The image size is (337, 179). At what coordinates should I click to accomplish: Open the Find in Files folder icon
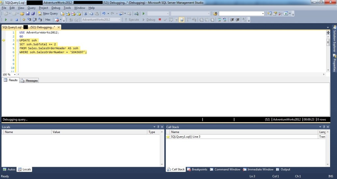point(215,14)
